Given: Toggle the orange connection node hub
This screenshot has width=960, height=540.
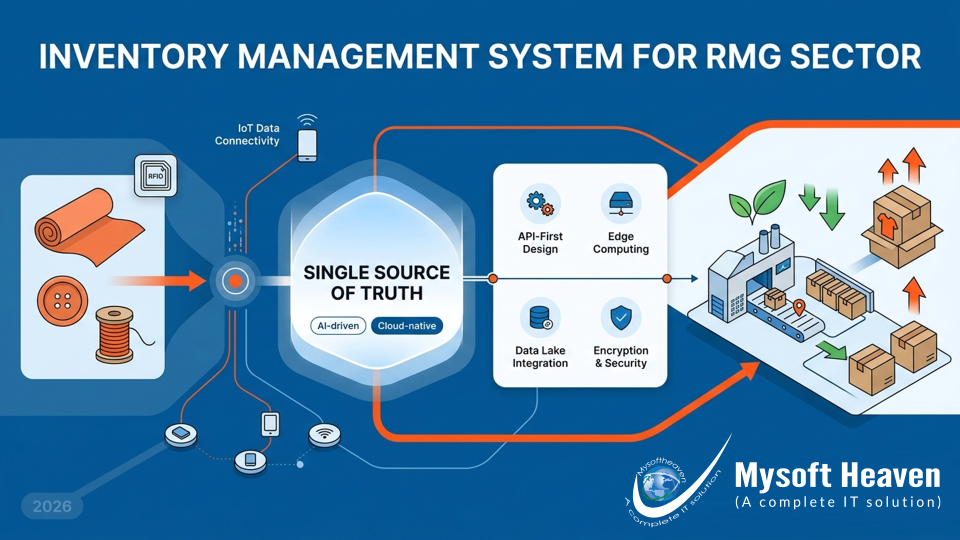Looking at the screenshot, I should tap(234, 280).
